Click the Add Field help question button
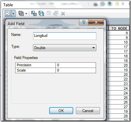 84,22
